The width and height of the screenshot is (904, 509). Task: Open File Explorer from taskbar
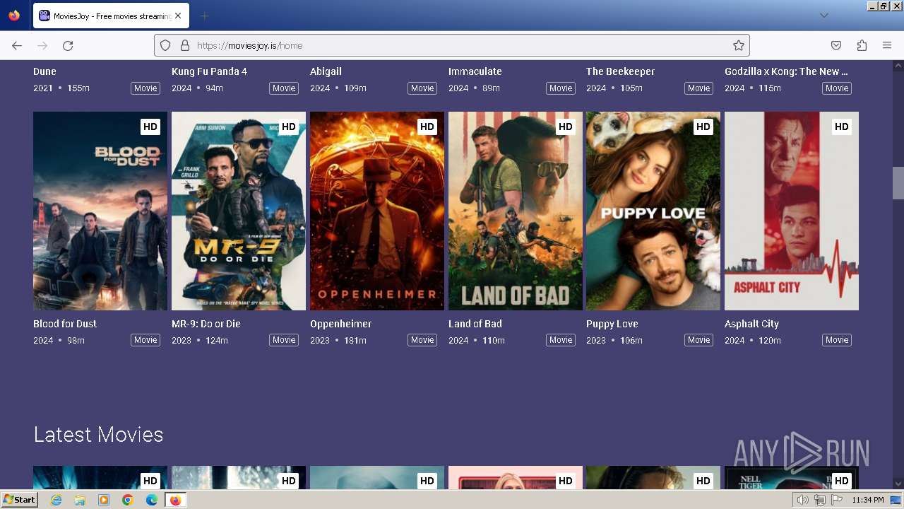click(x=80, y=500)
